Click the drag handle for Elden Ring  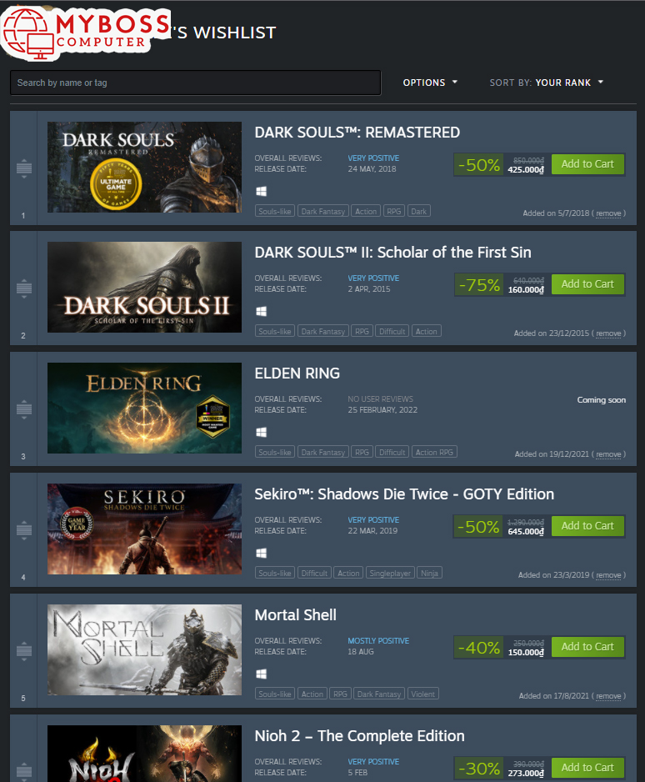(x=24, y=409)
